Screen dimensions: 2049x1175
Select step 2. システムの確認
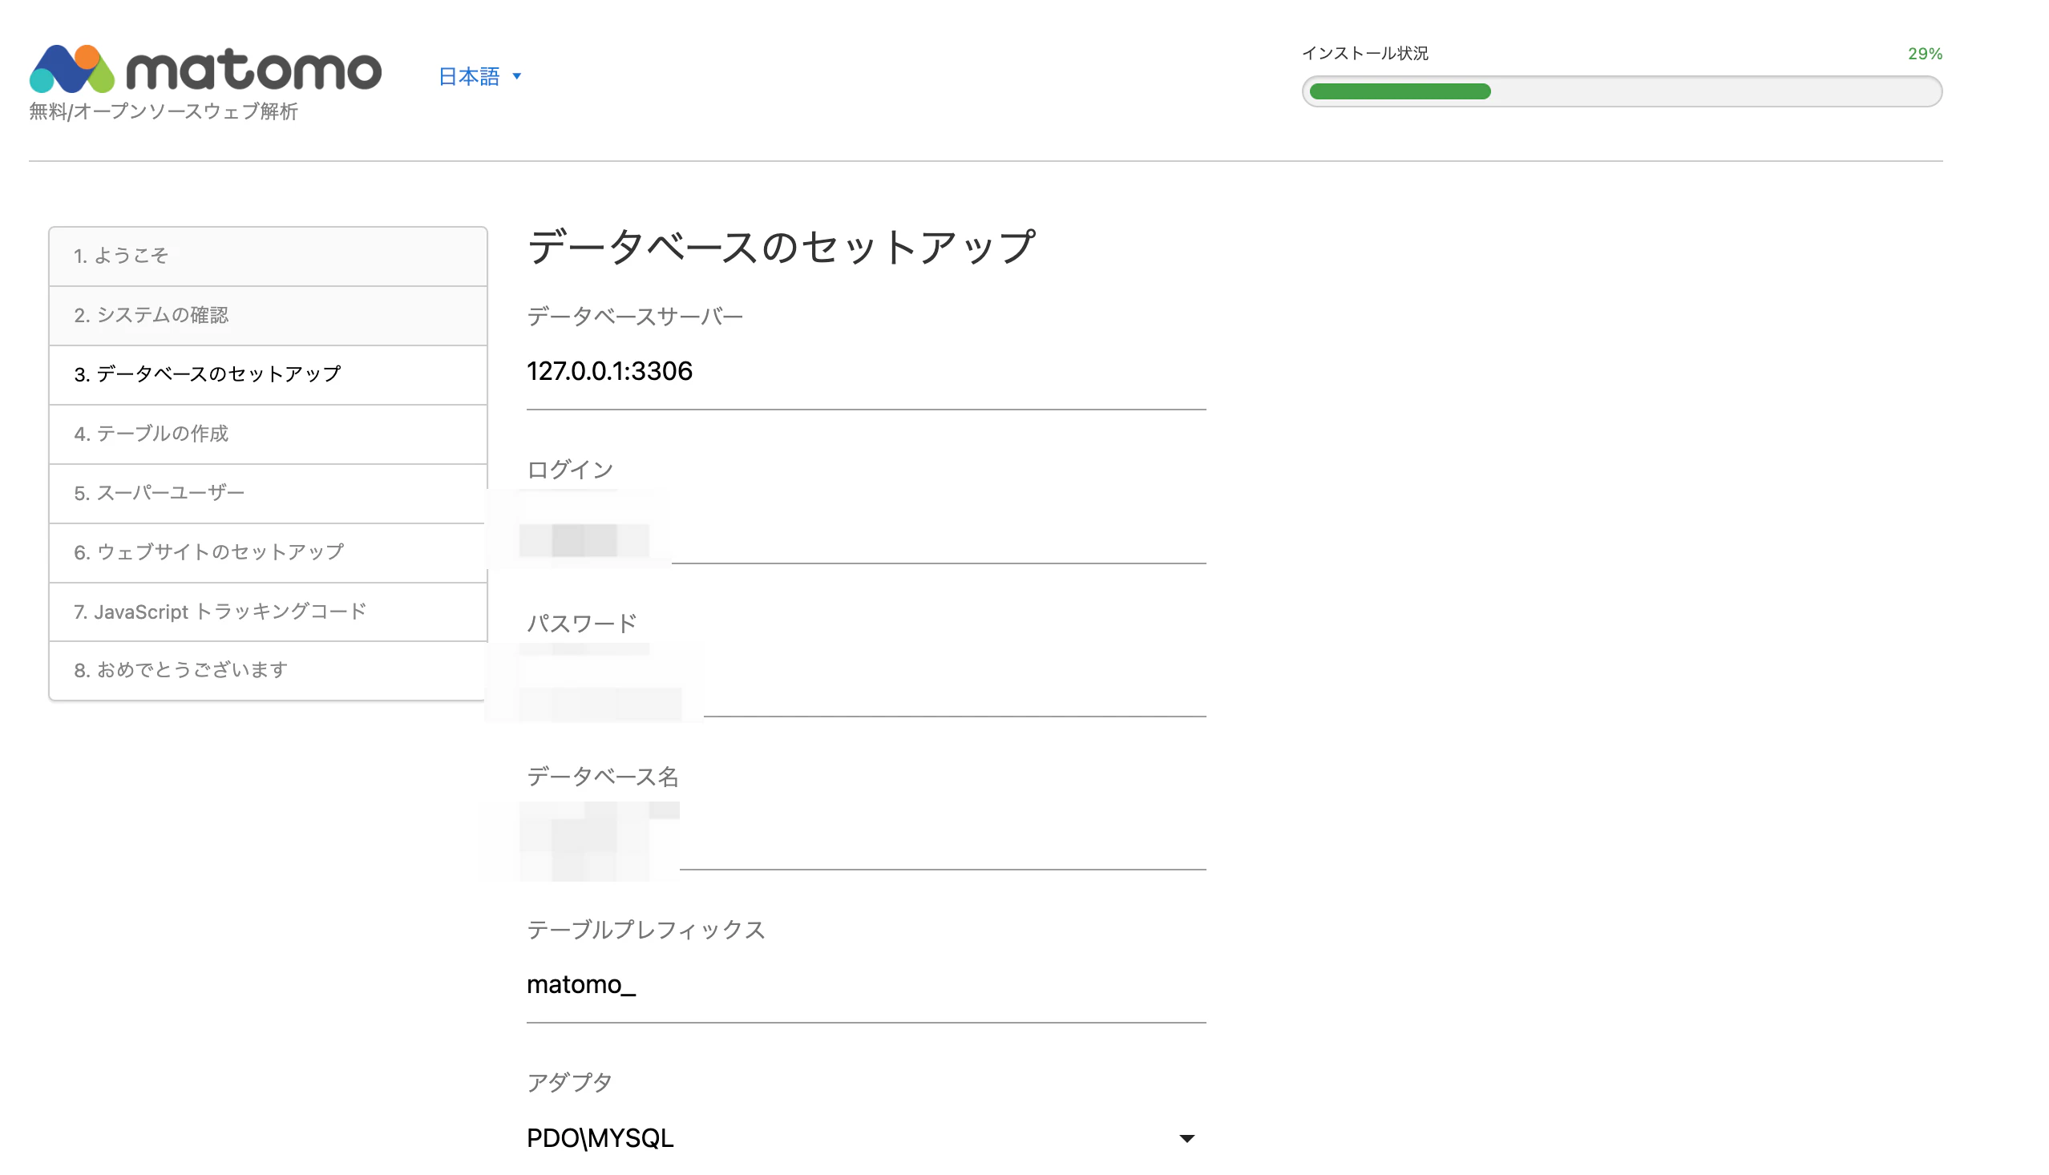(268, 316)
